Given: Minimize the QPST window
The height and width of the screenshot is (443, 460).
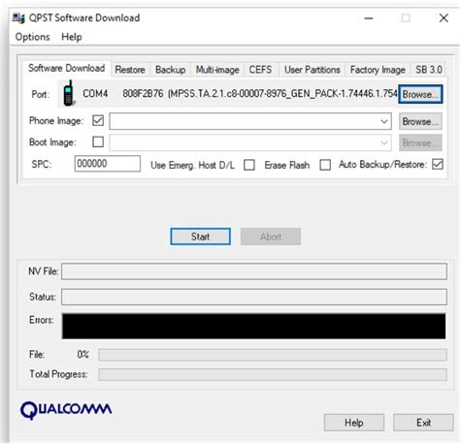Looking at the screenshot, I should 369,18.
